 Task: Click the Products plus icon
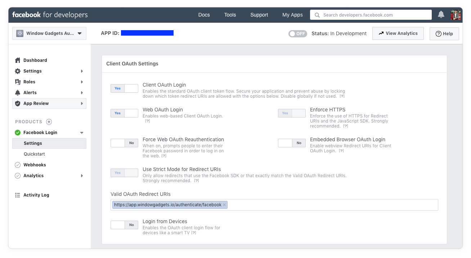(48, 121)
